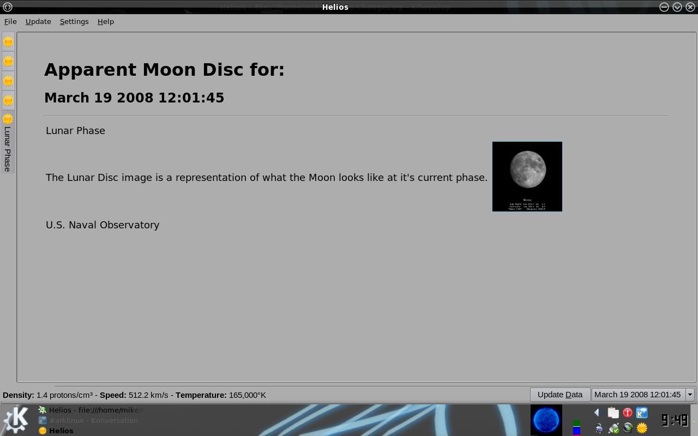Switch to #arklinux Konversation taskbar entry
This screenshot has width=698, height=436.
[x=88, y=420]
